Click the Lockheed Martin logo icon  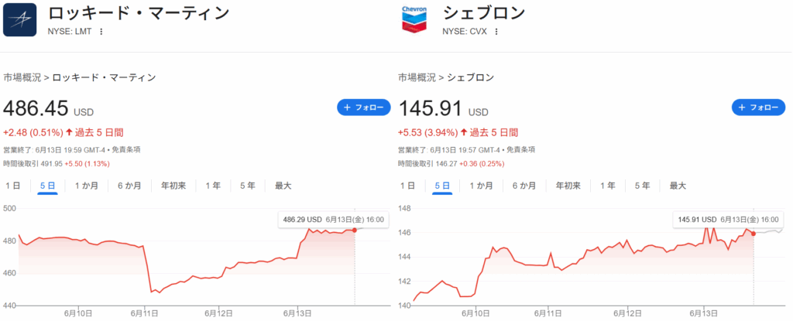[x=20, y=19]
